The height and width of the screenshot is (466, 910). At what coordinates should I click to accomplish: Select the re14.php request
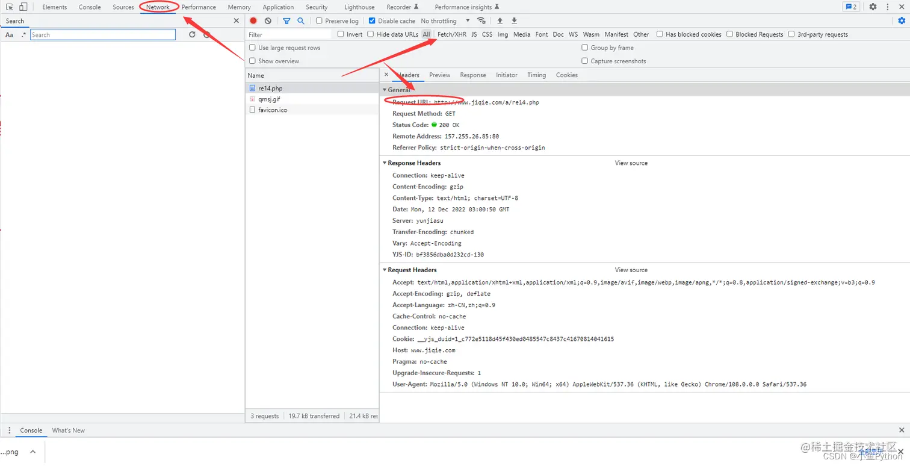[312, 88]
